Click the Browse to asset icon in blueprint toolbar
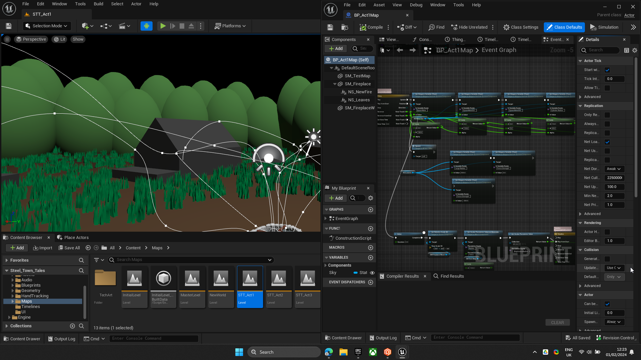The height and width of the screenshot is (360, 641). click(x=345, y=27)
